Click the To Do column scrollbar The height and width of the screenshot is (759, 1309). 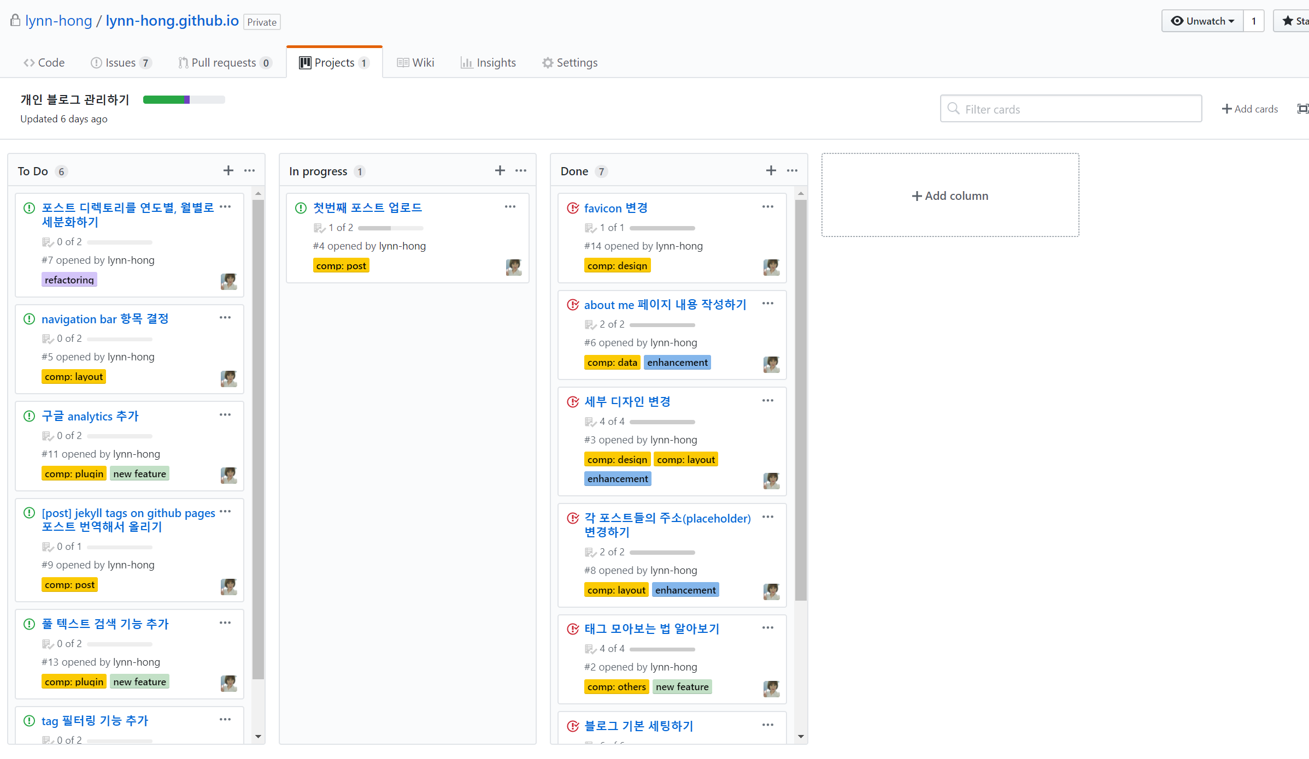point(258,440)
